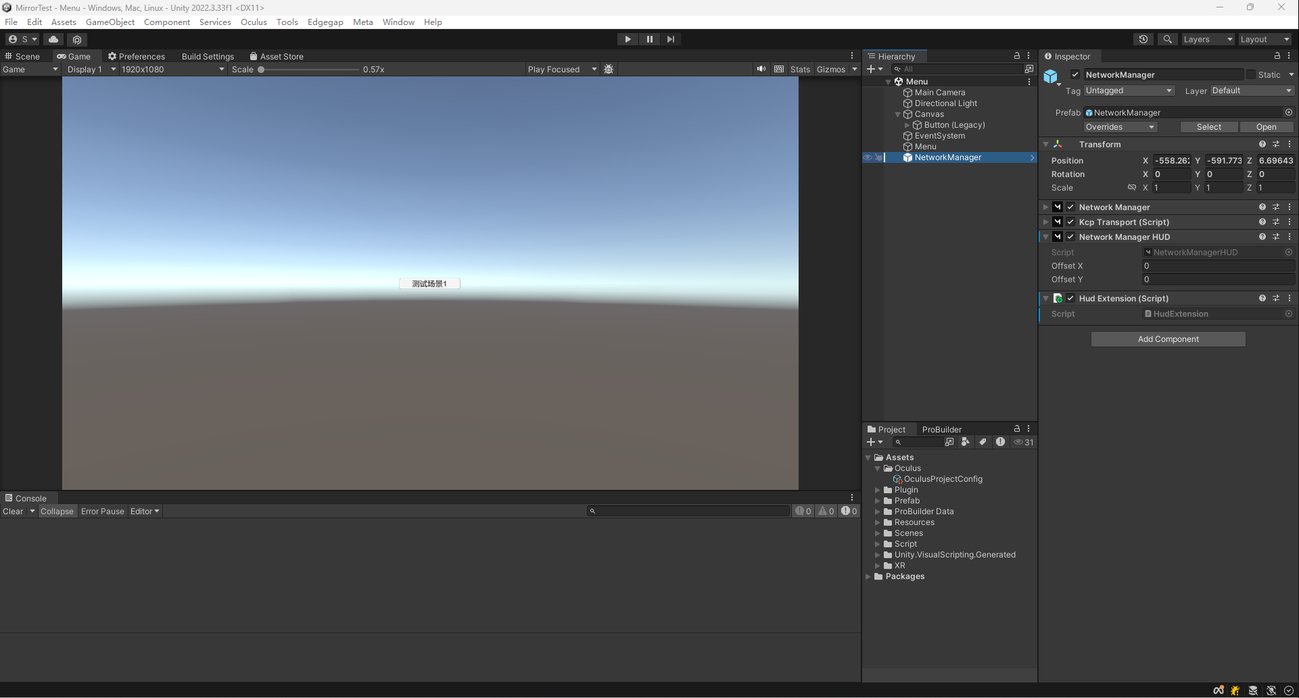The width and height of the screenshot is (1299, 698).
Task: Collapse the Canvas object in Hierarchy
Action: tap(897, 114)
